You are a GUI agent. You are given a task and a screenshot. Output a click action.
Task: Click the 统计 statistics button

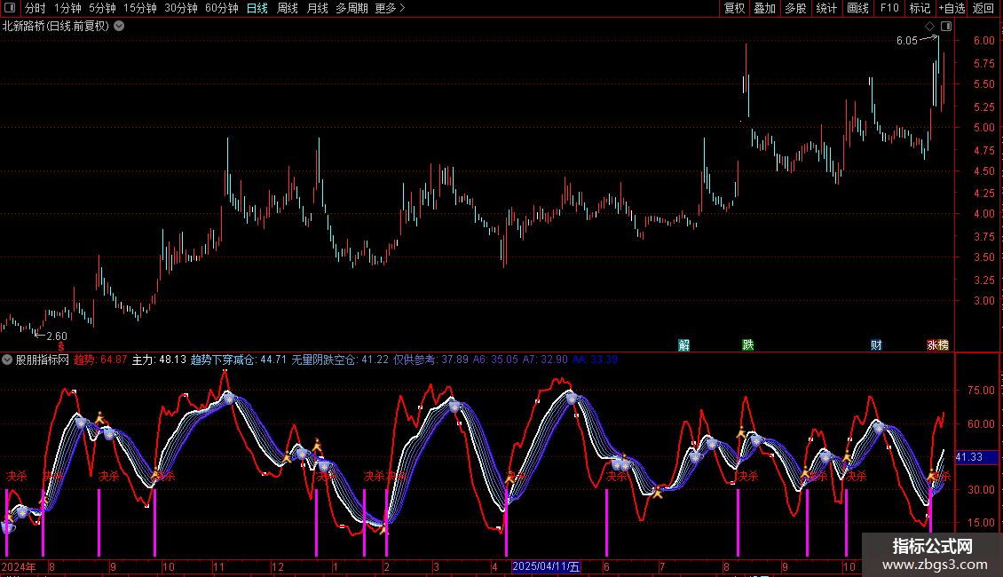coord(826,8)
